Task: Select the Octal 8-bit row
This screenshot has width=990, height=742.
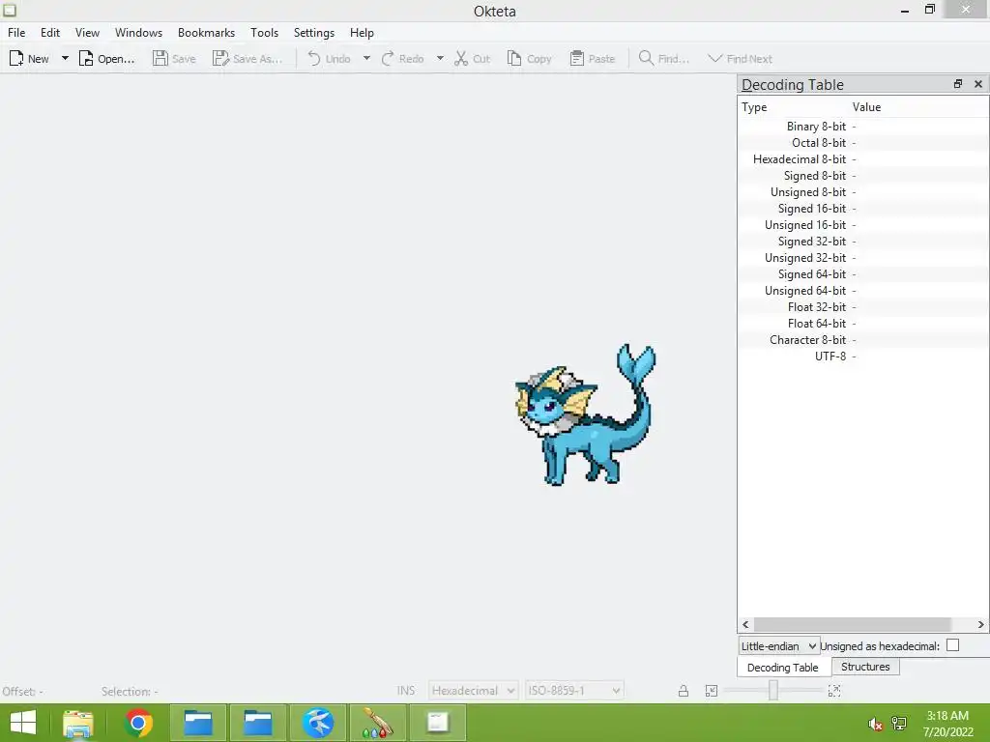Action: [863, 143]
